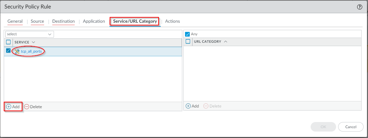Expand the Service column header dropdown arrow

click(33, 42)
